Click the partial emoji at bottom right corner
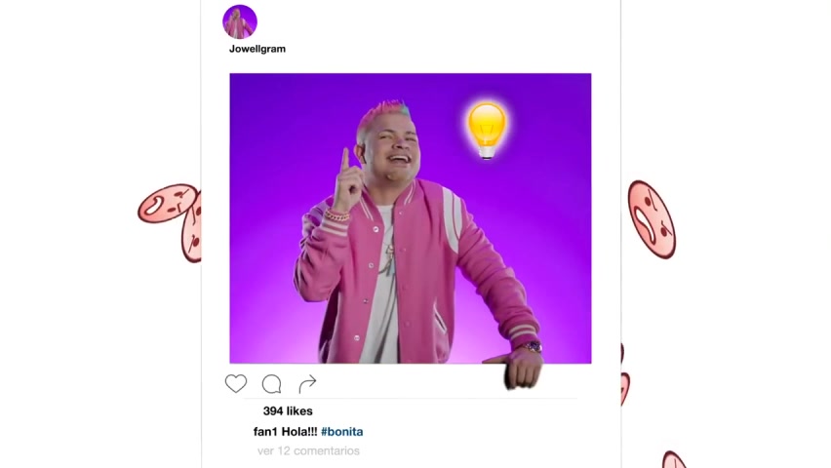 coord(674,459)
